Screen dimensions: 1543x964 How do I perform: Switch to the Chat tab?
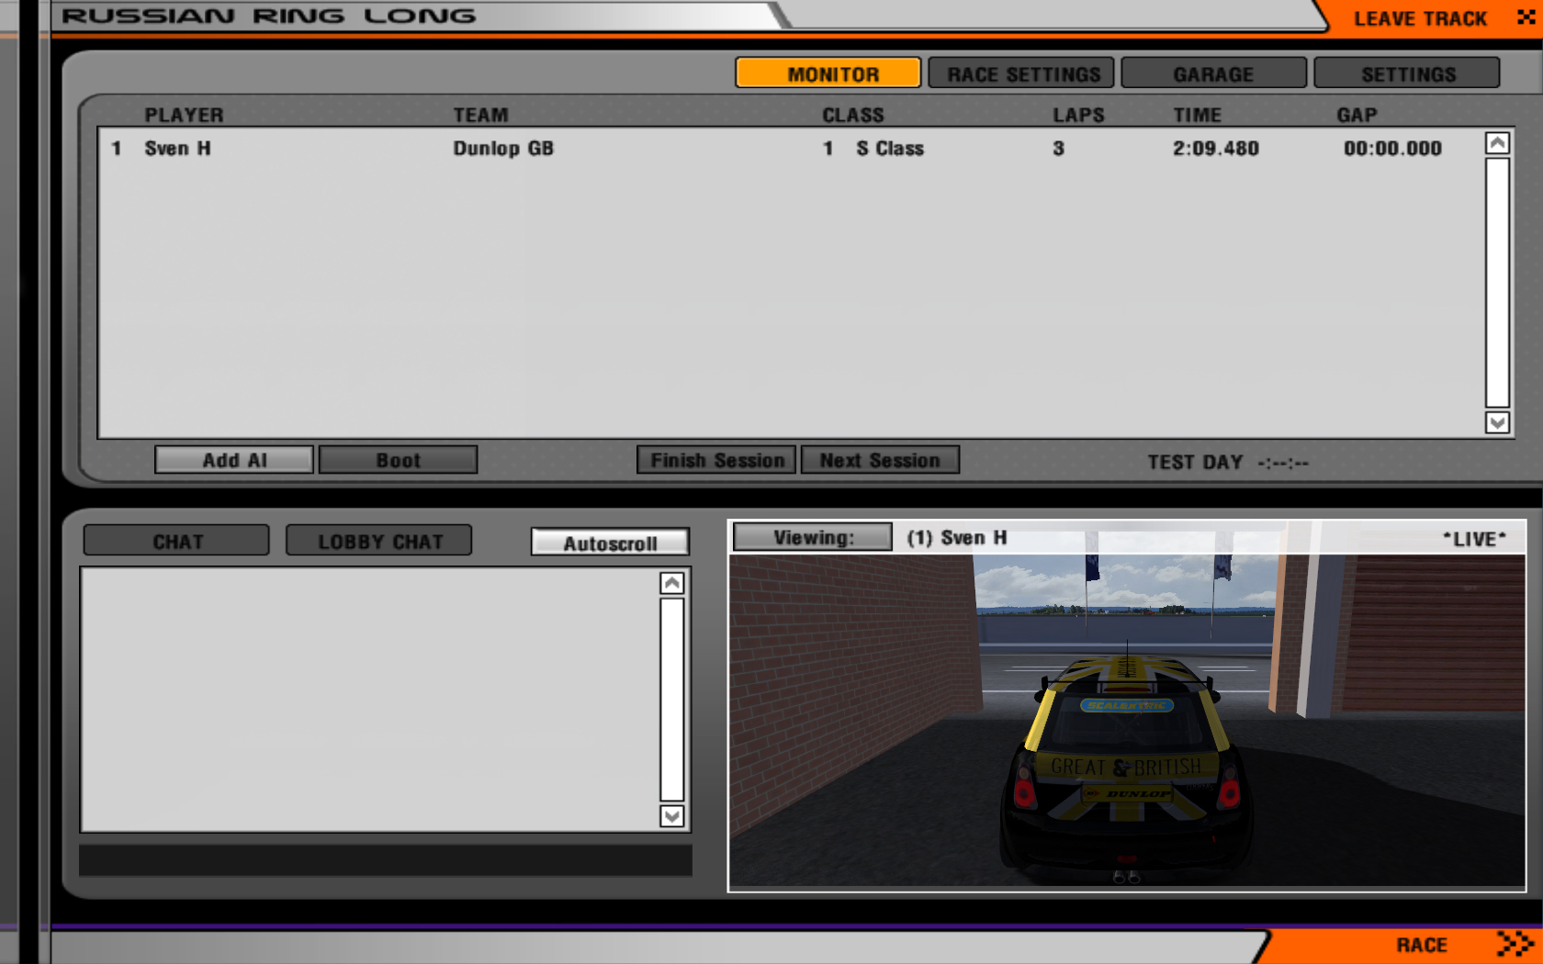tap(176, 542)
